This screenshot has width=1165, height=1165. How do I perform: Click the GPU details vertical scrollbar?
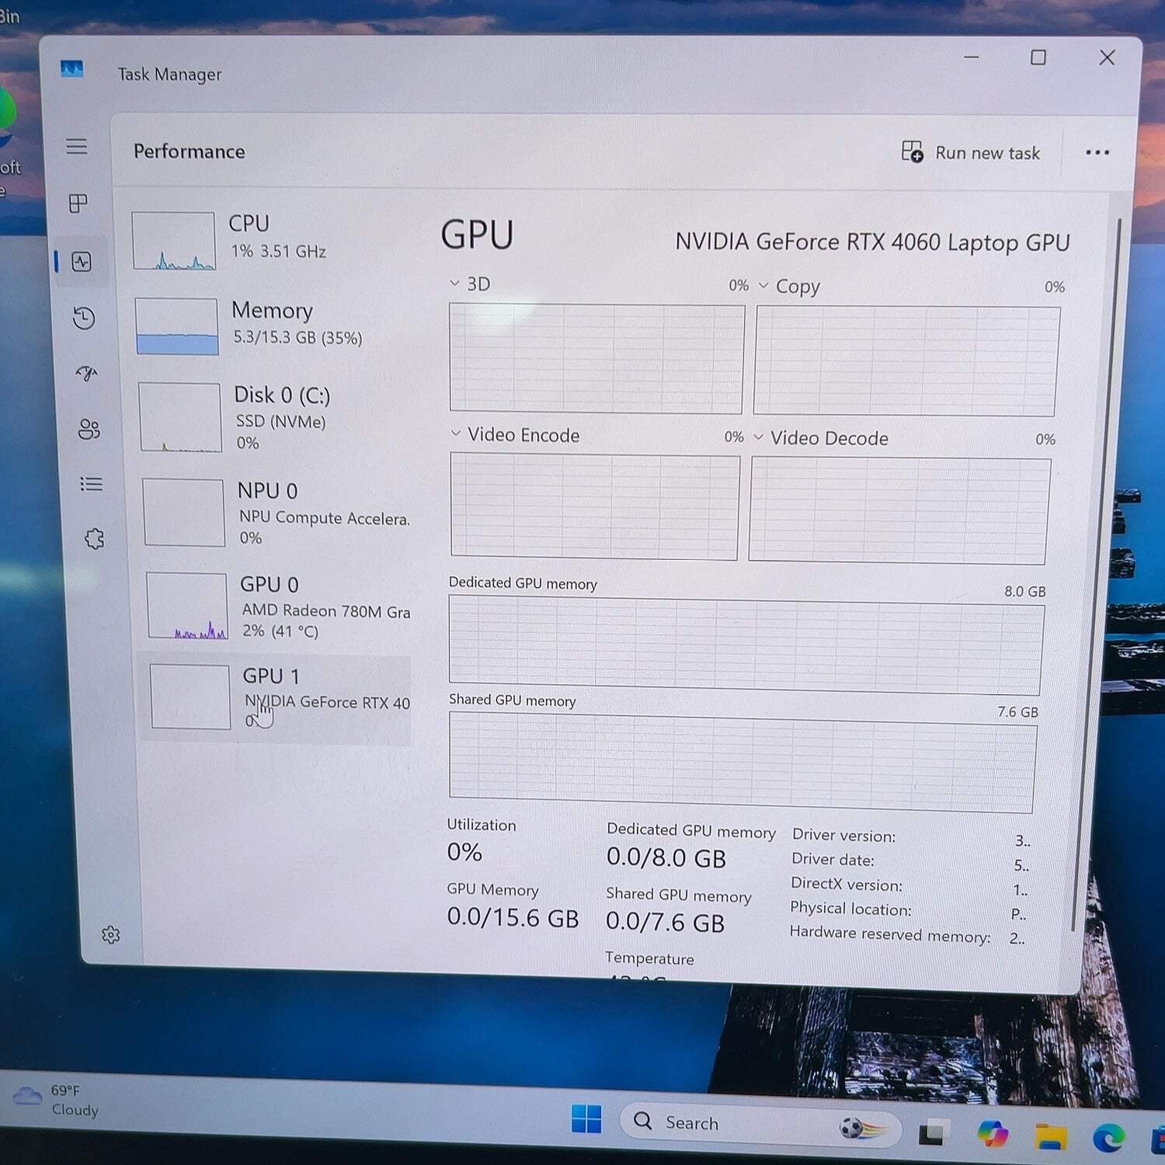coord(1097,575)
